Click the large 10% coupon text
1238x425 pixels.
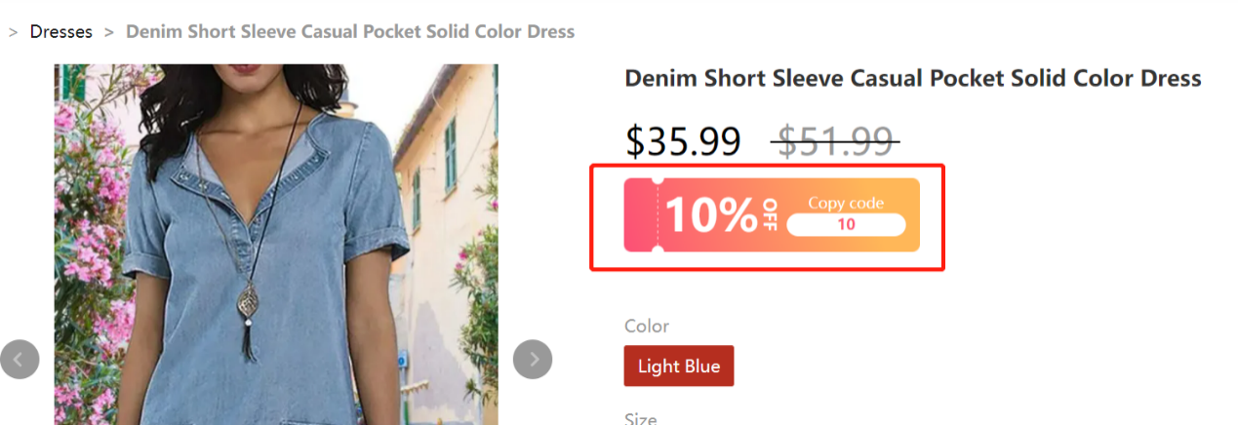click(711, 215)
